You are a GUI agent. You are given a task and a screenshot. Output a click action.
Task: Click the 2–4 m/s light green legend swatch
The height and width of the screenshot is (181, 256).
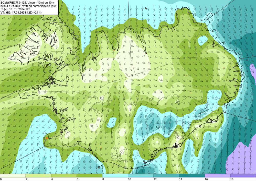coord(38,176)
